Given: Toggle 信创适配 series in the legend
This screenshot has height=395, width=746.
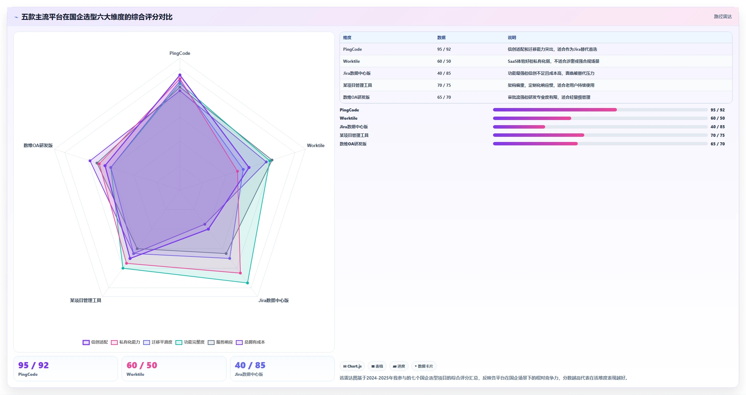Looking at the screenshot, I should tap(95, 342).
